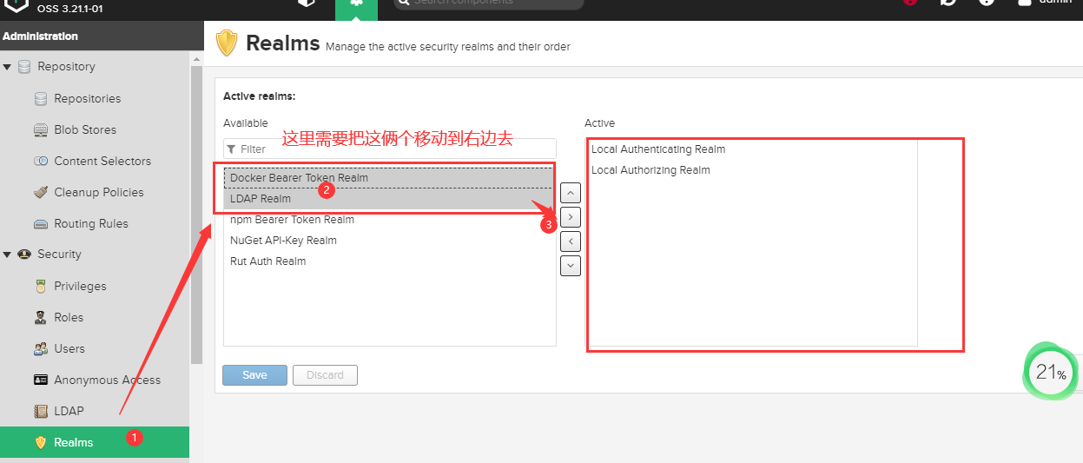The height and width of the screenshot is (463, 1083).
Task: Select NuGet API-Key Realm
Action: pyautogui.click(x=389, y=241)
